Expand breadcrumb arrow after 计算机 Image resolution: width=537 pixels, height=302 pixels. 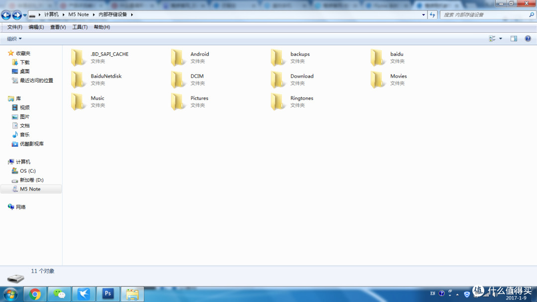tap(64, 14)
